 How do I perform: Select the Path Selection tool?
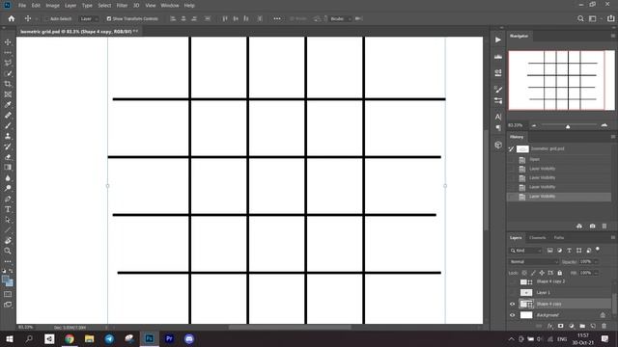coord(8,220)
